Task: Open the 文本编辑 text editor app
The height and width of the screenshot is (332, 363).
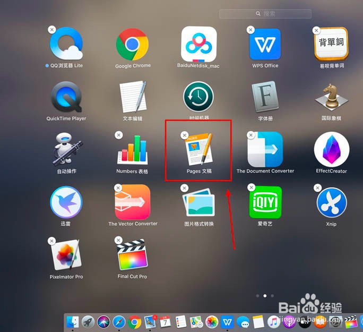Action: point(133,96)
